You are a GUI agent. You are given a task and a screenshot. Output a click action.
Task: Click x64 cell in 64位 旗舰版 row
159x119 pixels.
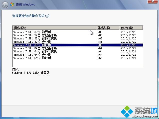(x=100, y=58)
